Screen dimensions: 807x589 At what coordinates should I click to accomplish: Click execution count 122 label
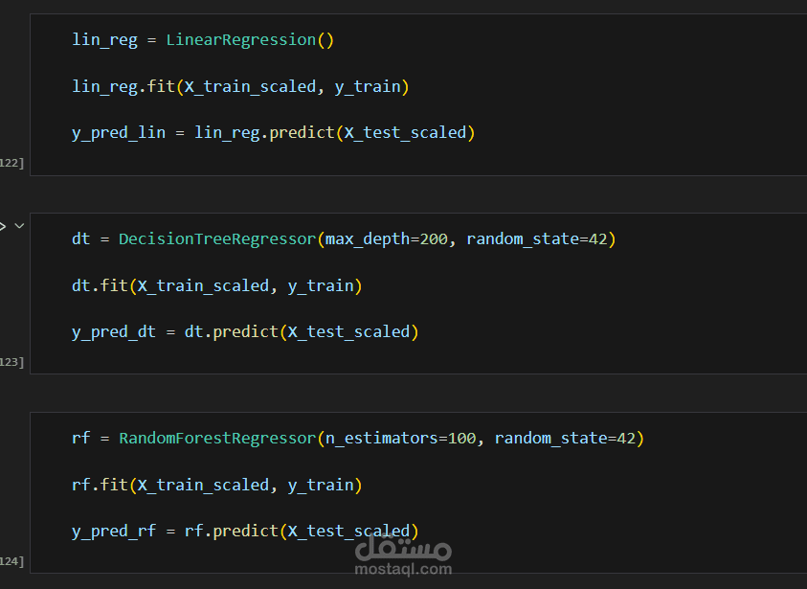[11, 163]
